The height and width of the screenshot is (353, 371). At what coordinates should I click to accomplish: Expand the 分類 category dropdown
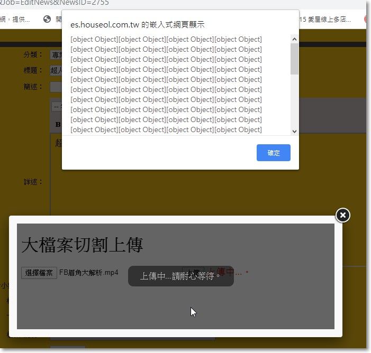[56, 55]
